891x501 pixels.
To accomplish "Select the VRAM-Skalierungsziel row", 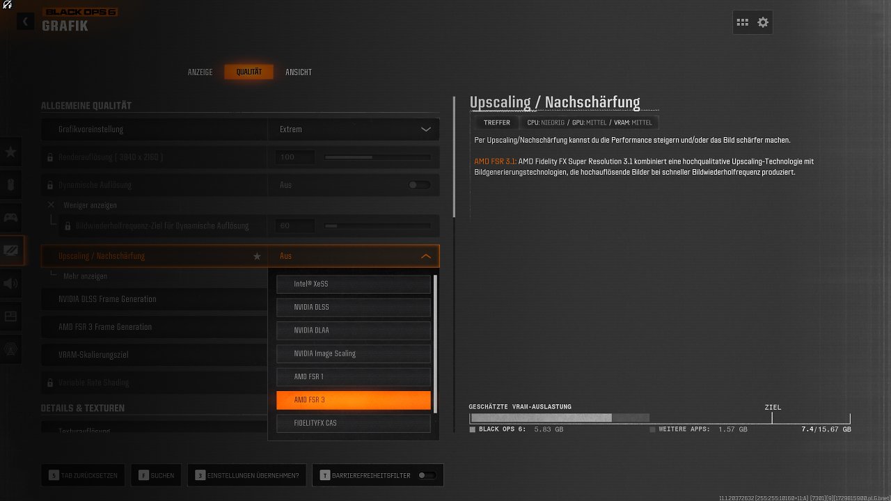I will (155, 355).
